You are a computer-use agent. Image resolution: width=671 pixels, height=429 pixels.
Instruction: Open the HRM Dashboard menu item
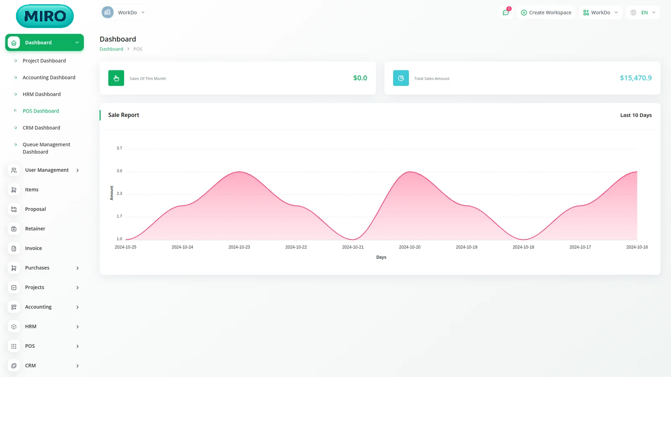tap(42, 94)
